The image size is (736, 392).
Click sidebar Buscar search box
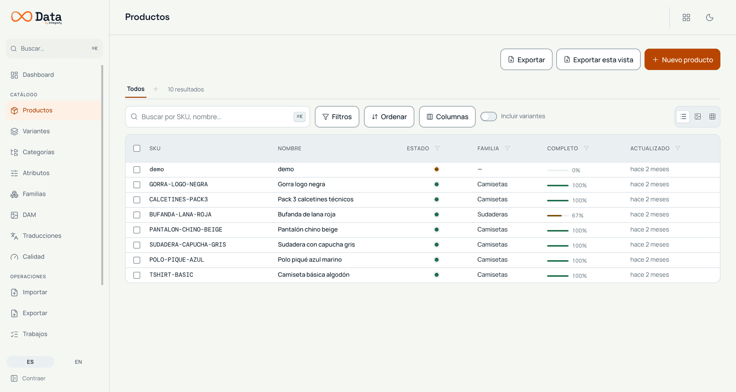(x=55, y=49)
